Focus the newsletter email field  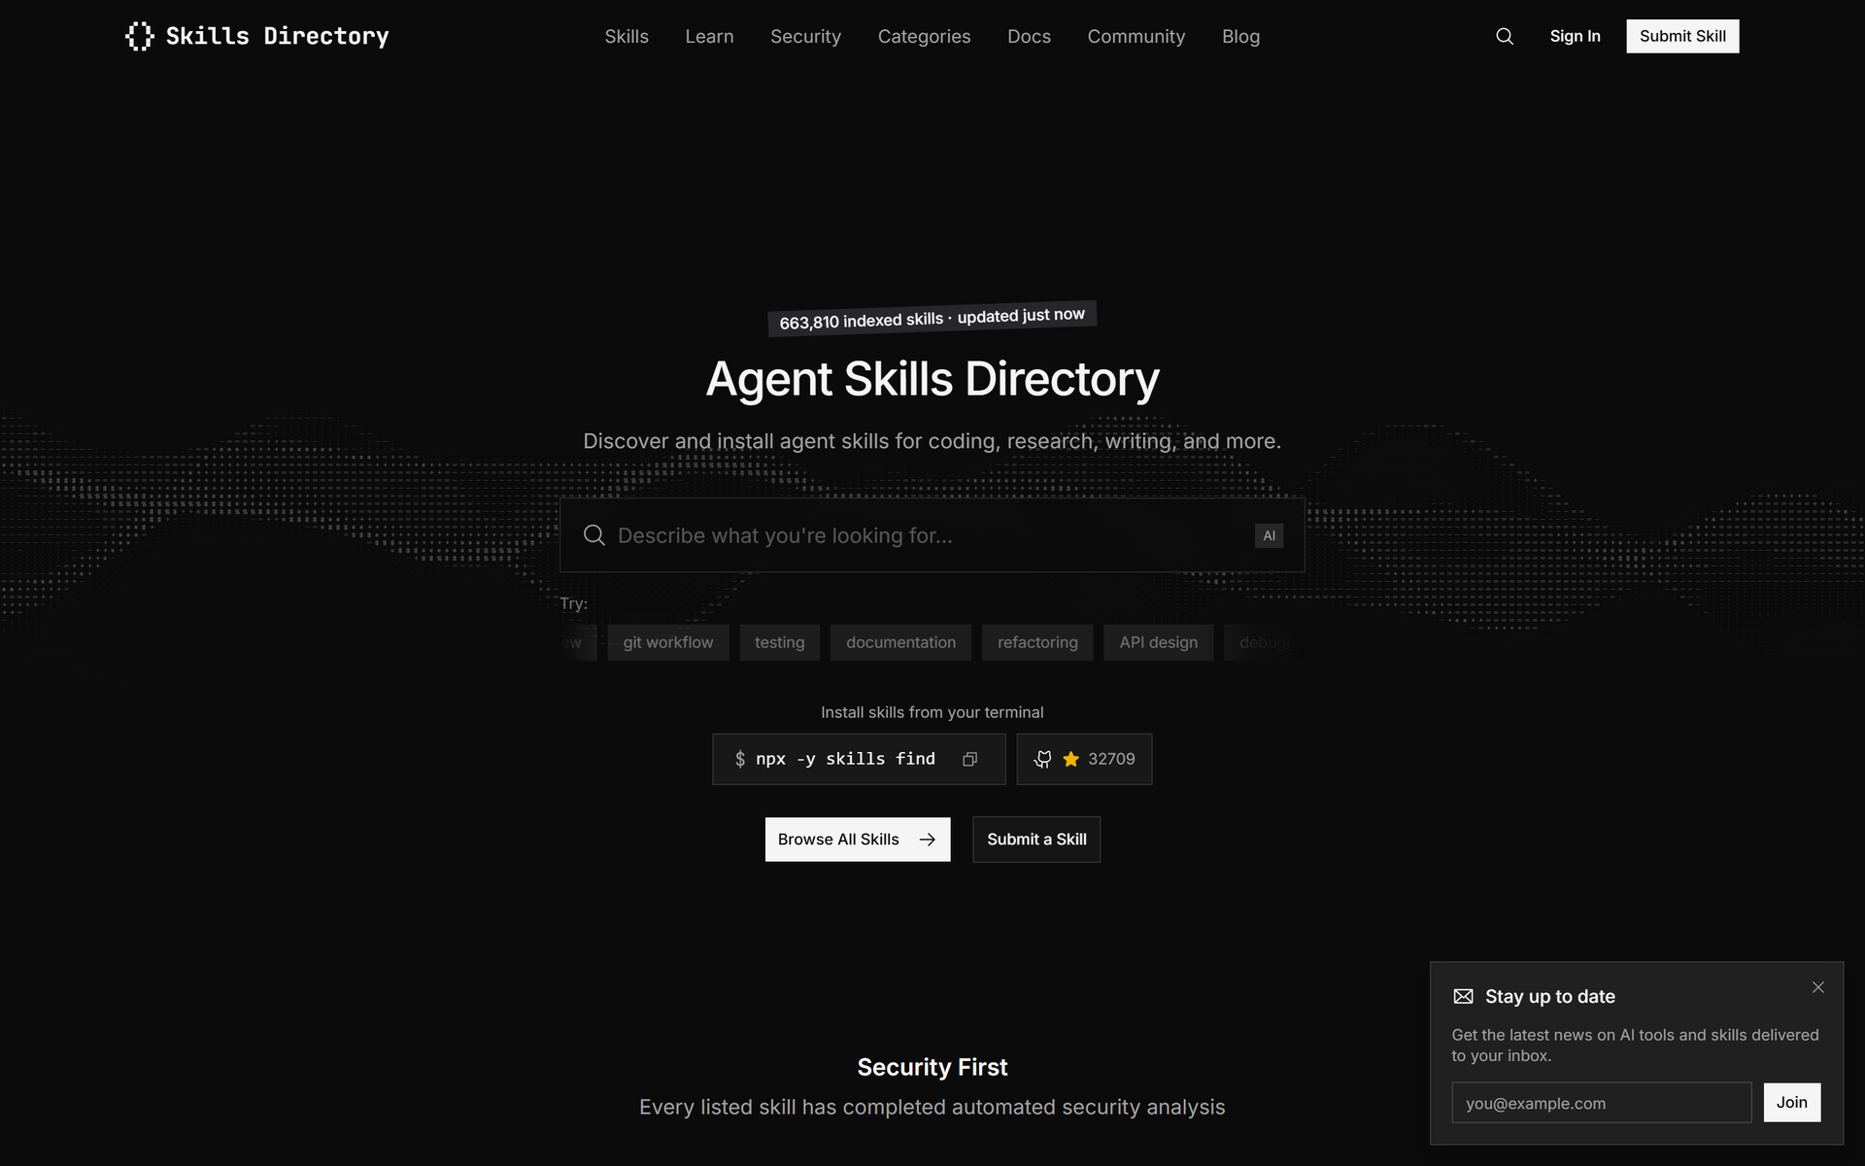1601,1103
